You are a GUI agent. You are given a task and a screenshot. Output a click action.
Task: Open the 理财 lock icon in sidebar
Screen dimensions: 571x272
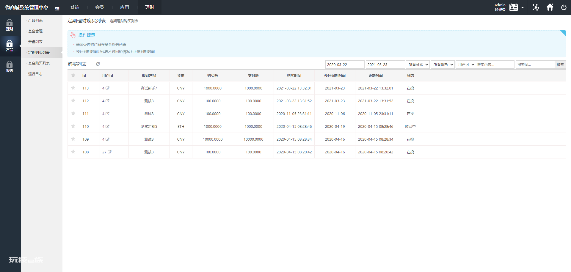[10, 23]
